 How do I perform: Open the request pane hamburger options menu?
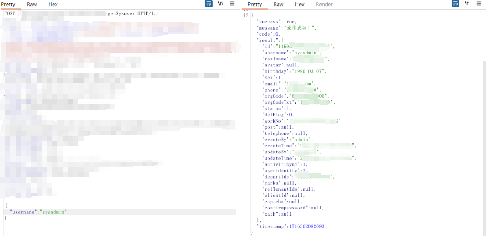(x=232, y=4)
